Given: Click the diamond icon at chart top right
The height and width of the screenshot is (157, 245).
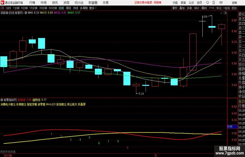Looking at the screenshot, I should [x=221, y=13].
